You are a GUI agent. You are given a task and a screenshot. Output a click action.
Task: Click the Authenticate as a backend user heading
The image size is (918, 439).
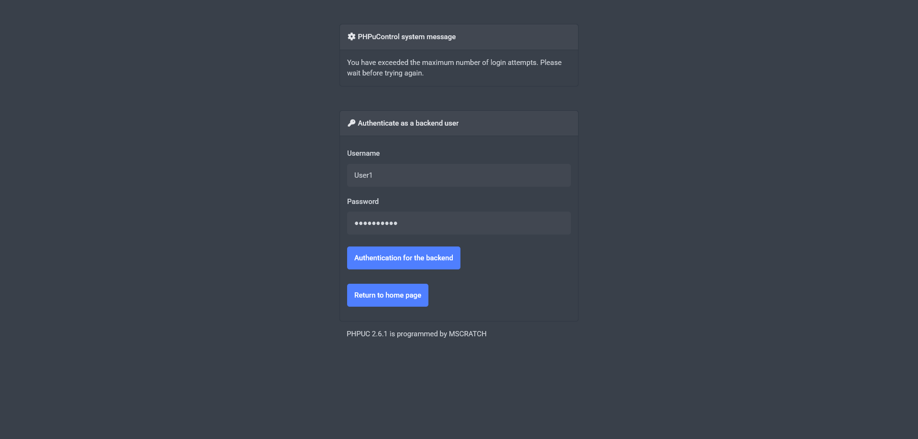coord(408,123)
